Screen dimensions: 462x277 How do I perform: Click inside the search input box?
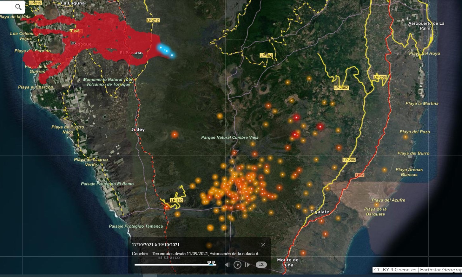tap(5, 7)
